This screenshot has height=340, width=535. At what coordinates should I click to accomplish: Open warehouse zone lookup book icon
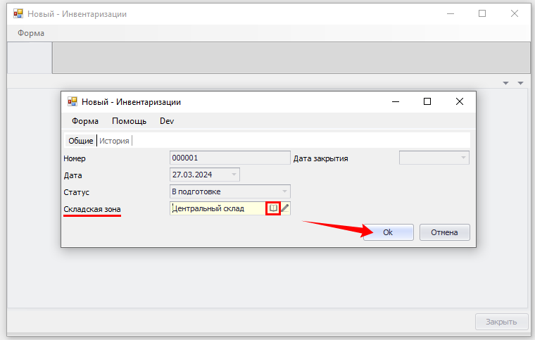[x=274, y=208]
